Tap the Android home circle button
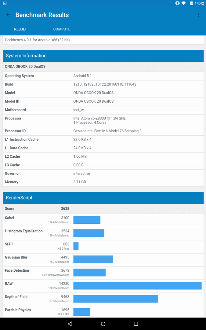The width and height of the screenshot is (206, 330). tap(103, 324)
